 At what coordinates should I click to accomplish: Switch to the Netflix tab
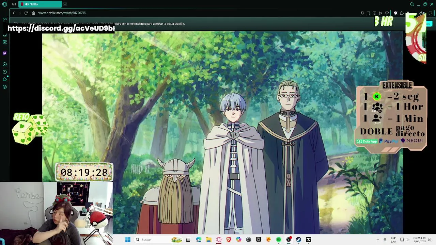[40, 4]
